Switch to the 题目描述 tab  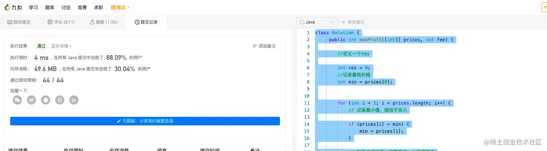[x=19, y=22]
